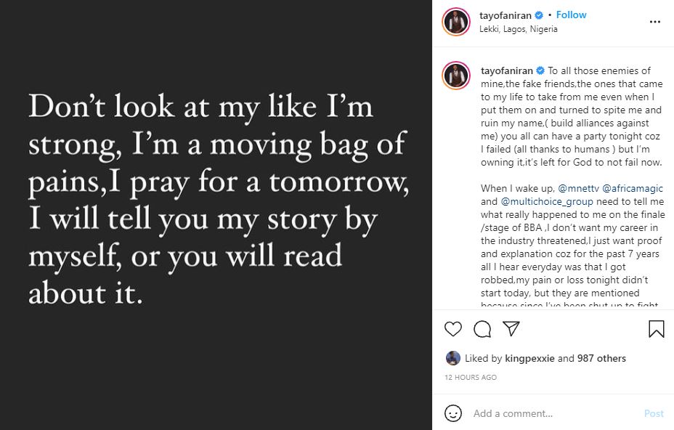Click the small liker avatar thumbnail
Image resolution: width=674 pixels, height=430 pixels.
[x=452, y=358]
